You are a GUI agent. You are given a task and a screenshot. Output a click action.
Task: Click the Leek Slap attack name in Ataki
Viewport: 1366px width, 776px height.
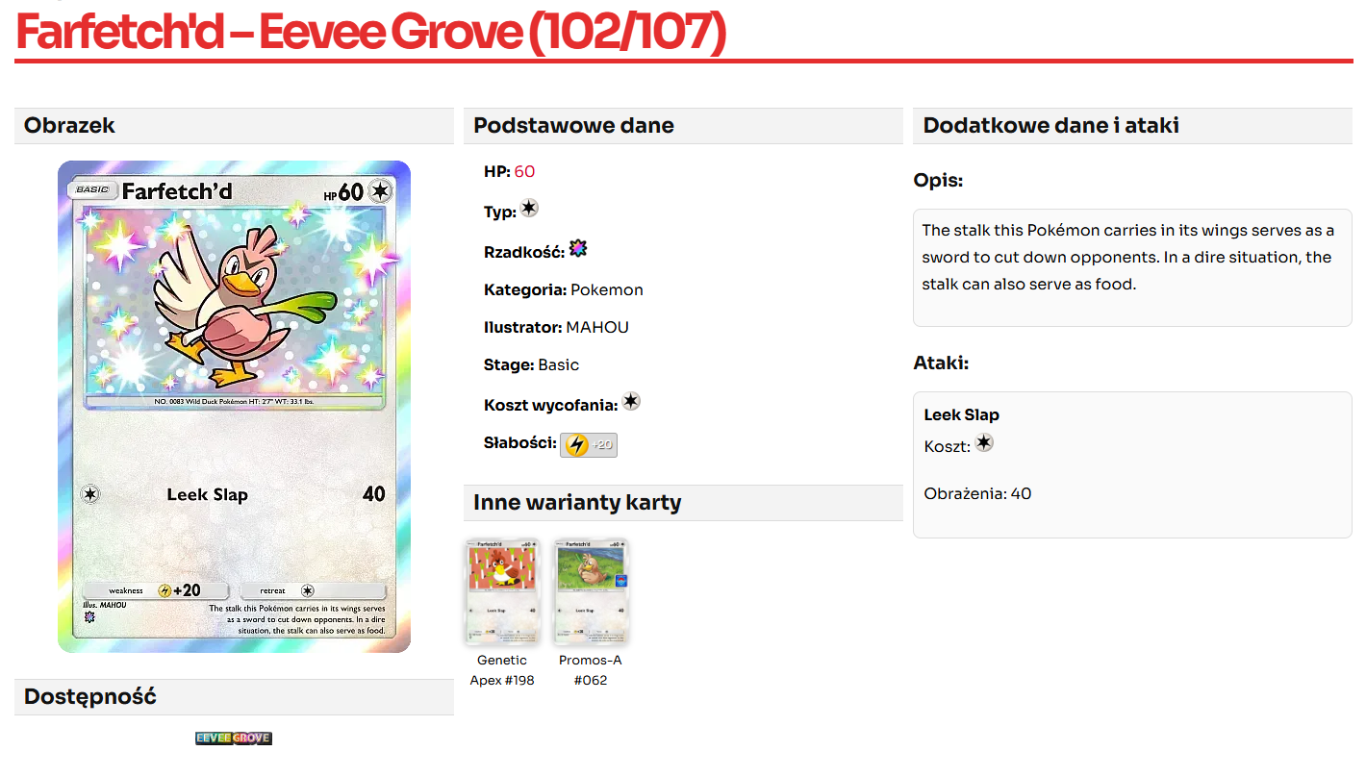(961, 415)
